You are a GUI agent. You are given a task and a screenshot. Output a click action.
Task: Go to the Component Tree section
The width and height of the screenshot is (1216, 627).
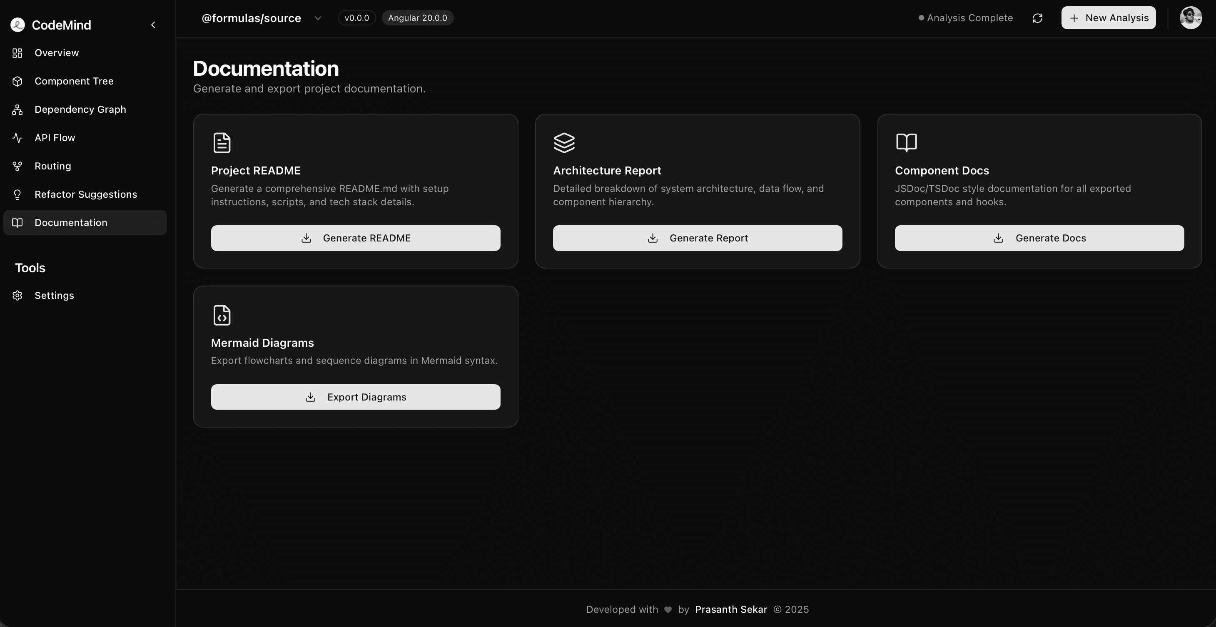tap(74, 81)
